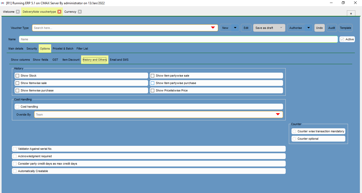Select the DeliveryNote vouchertype tab

[x=39, y=12]
